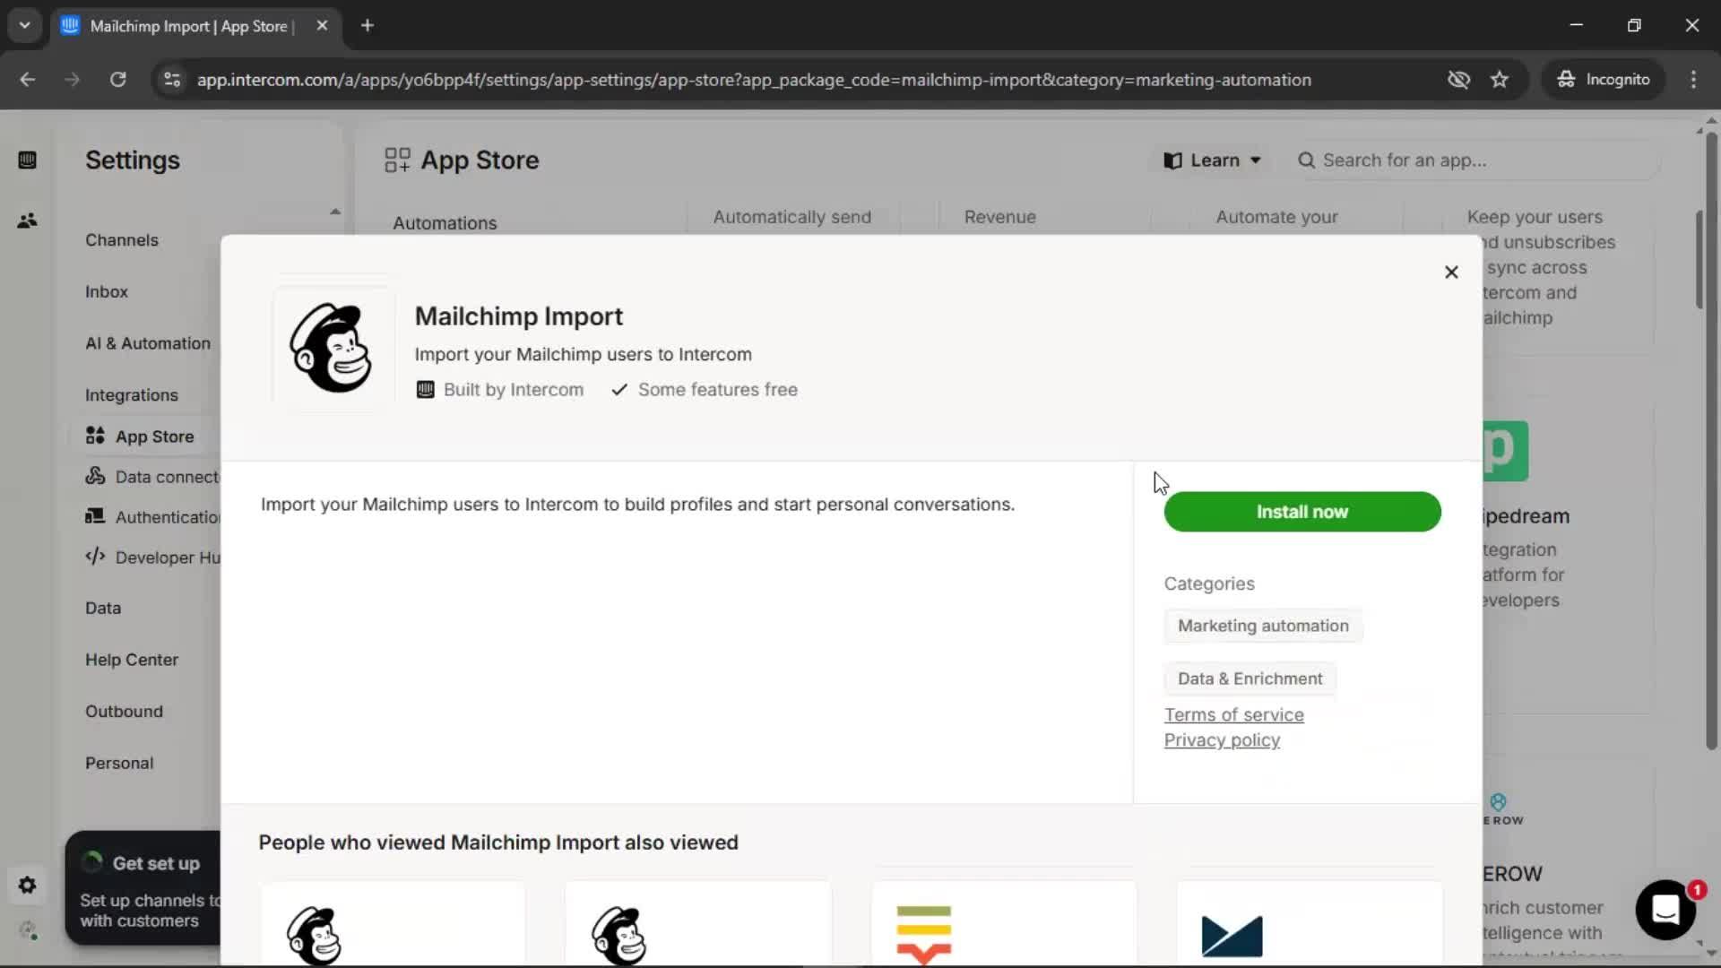Open the settings gear icon in left rail
The width and height of the screenshot is (1721, 968).
[27, 886]
